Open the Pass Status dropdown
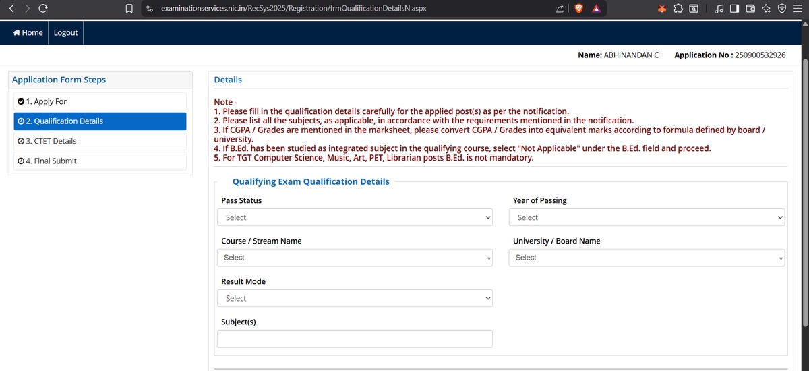809x371 pixels. [x=355, y=217]
